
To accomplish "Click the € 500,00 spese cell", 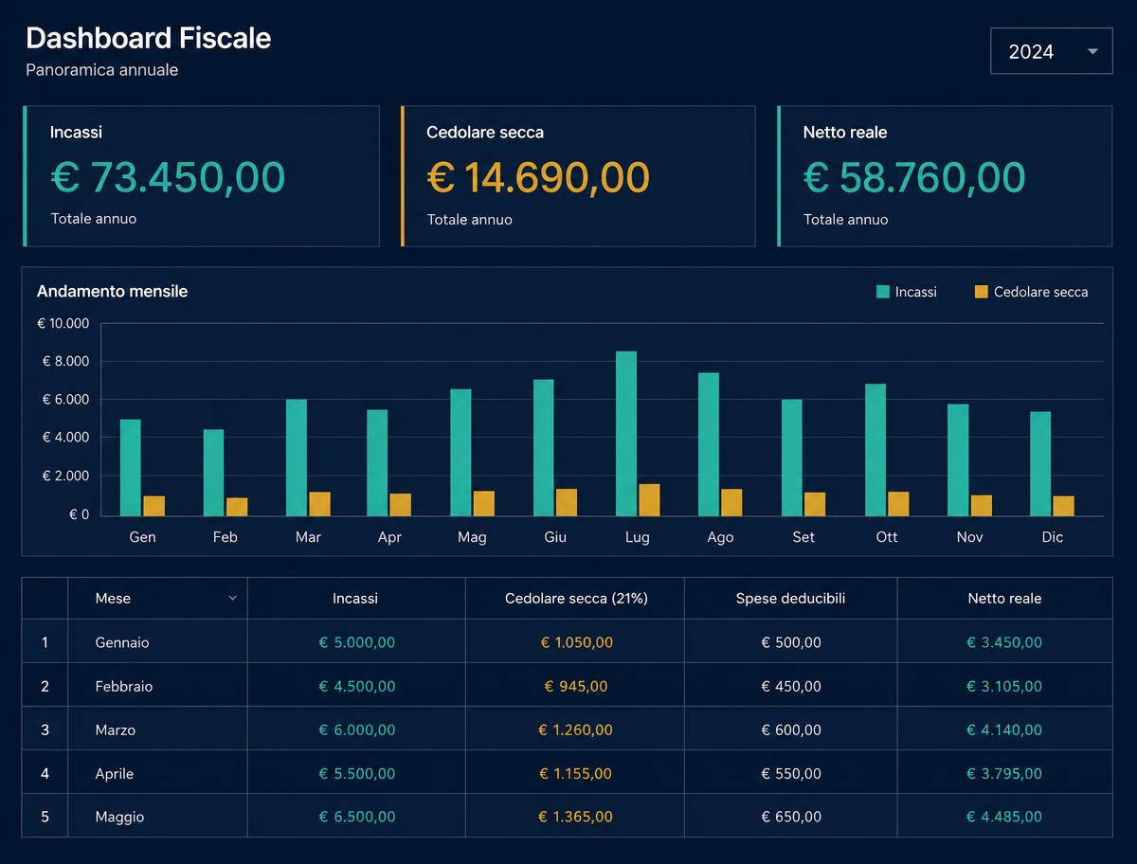I will [791, 642].
